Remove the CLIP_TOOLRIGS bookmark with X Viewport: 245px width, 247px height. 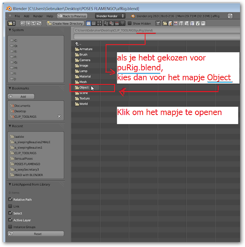pos(59,117)
